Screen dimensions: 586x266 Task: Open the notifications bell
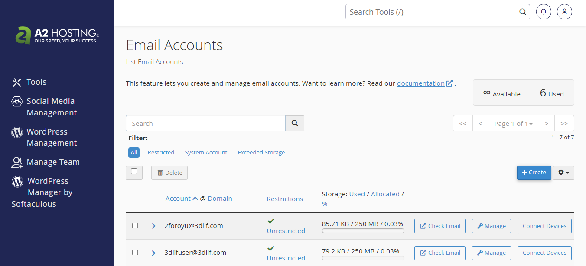(544, 11)
